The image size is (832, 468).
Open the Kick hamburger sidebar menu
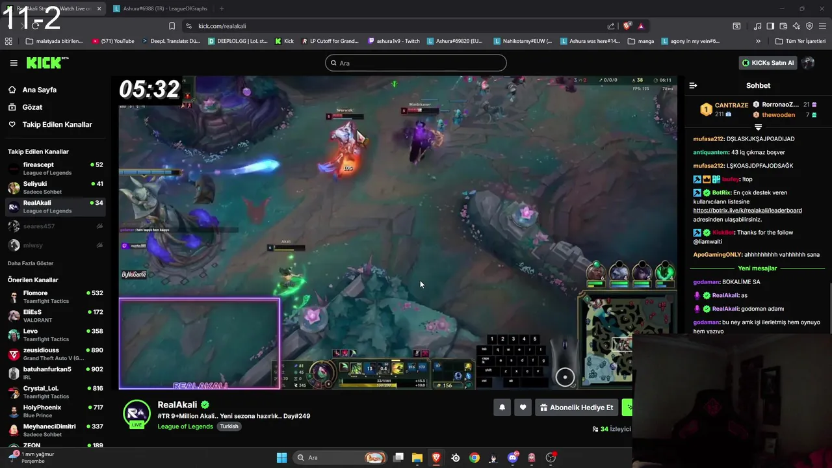(x=14, y=63)
